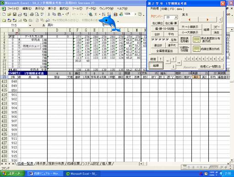234x177 pixels.
Task: Switch to the 印刷 tab in dialog
Action: point(164,9)
